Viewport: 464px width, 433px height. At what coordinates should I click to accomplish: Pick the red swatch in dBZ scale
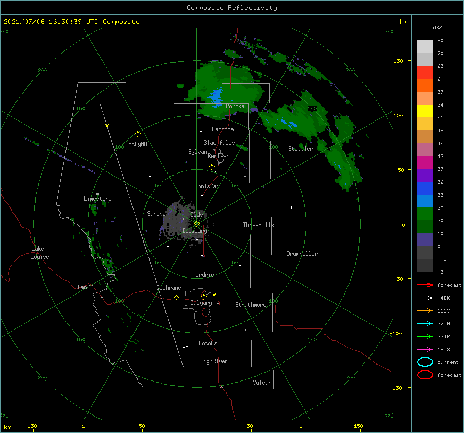425,73
